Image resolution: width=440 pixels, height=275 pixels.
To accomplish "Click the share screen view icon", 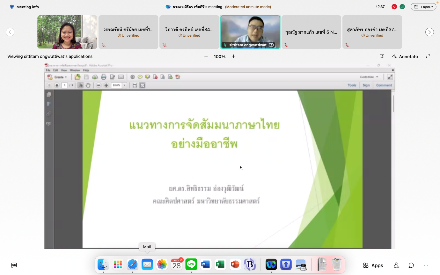I will tap(382, 56).
